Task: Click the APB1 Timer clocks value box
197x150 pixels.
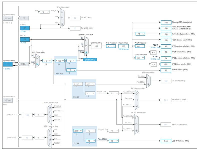Action: pyautogui.click(x=166, y=52)
